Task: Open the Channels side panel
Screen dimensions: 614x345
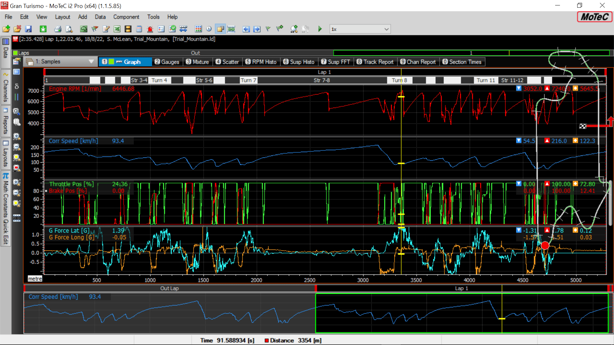Action: [5, 87]
